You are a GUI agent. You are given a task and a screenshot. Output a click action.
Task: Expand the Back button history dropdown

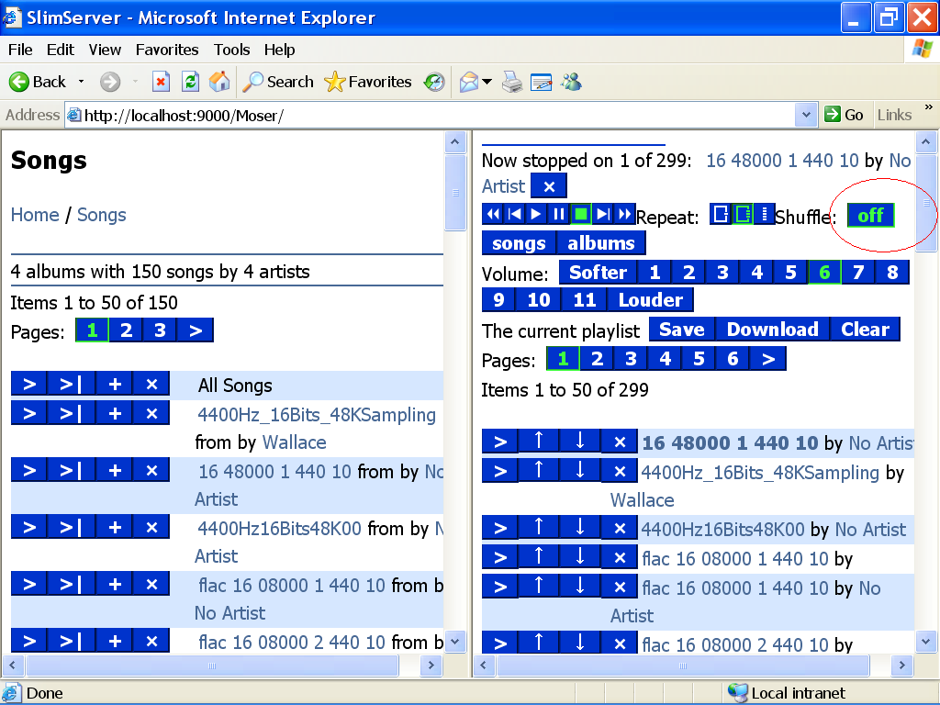(81, 82)
